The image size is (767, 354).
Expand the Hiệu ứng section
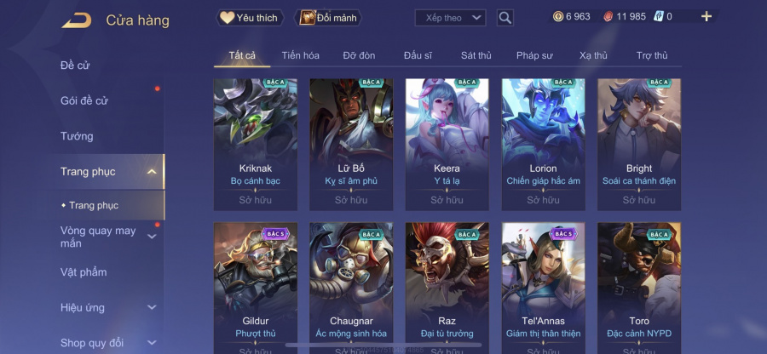pos(152,307)
